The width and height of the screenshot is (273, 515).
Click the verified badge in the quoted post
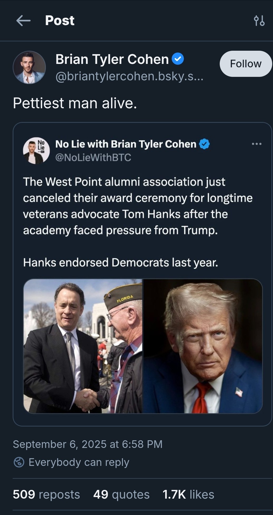(x=204, y=144)
